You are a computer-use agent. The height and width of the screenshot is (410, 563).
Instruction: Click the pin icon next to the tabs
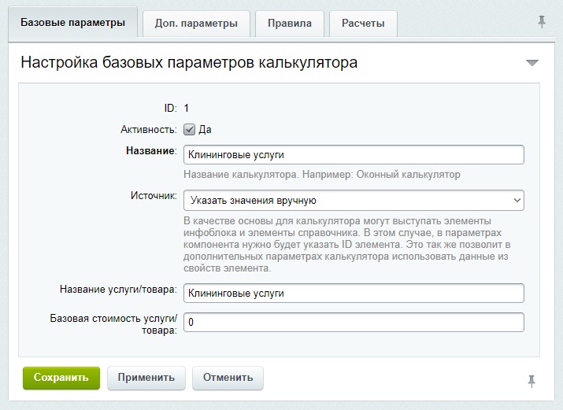point(542,22)
